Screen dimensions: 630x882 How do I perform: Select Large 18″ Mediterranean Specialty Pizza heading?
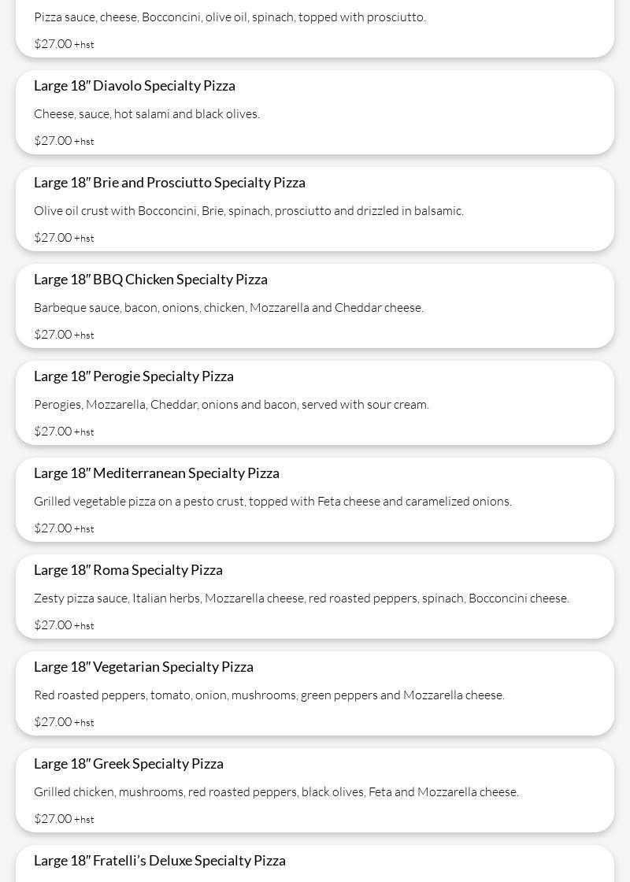(157, 472)
